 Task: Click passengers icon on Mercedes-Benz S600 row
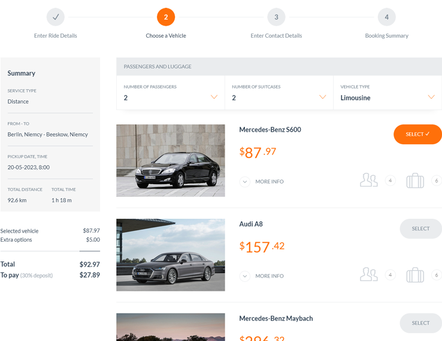pos(368,180)
